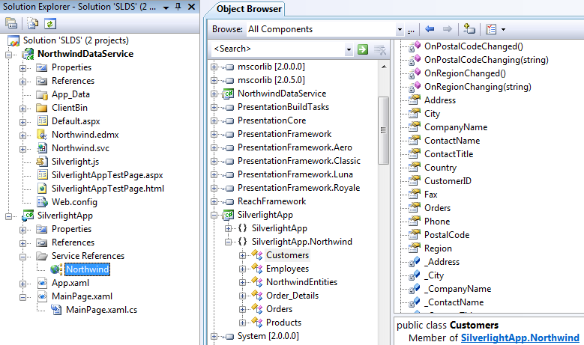Image resolution: width=584 pixels, height=345 pixels.
Task: Click the Web.config file icon
Action: 42,202
